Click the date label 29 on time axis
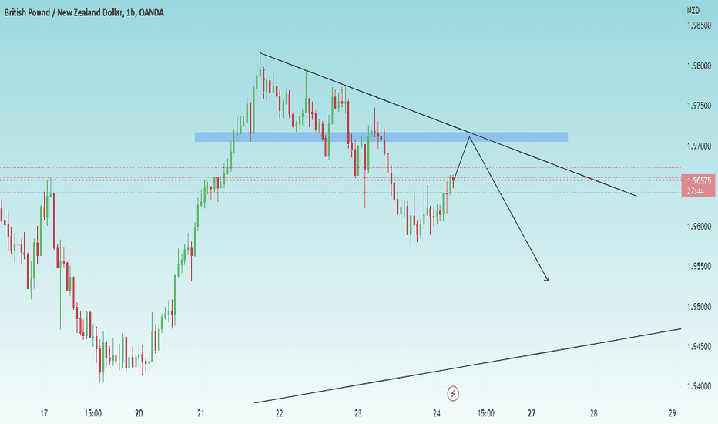The image size is (718, 424). pyautogui.click(x=673, y=413)
